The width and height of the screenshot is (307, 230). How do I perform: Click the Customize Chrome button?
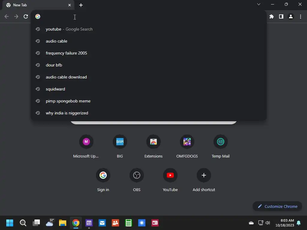277,206
